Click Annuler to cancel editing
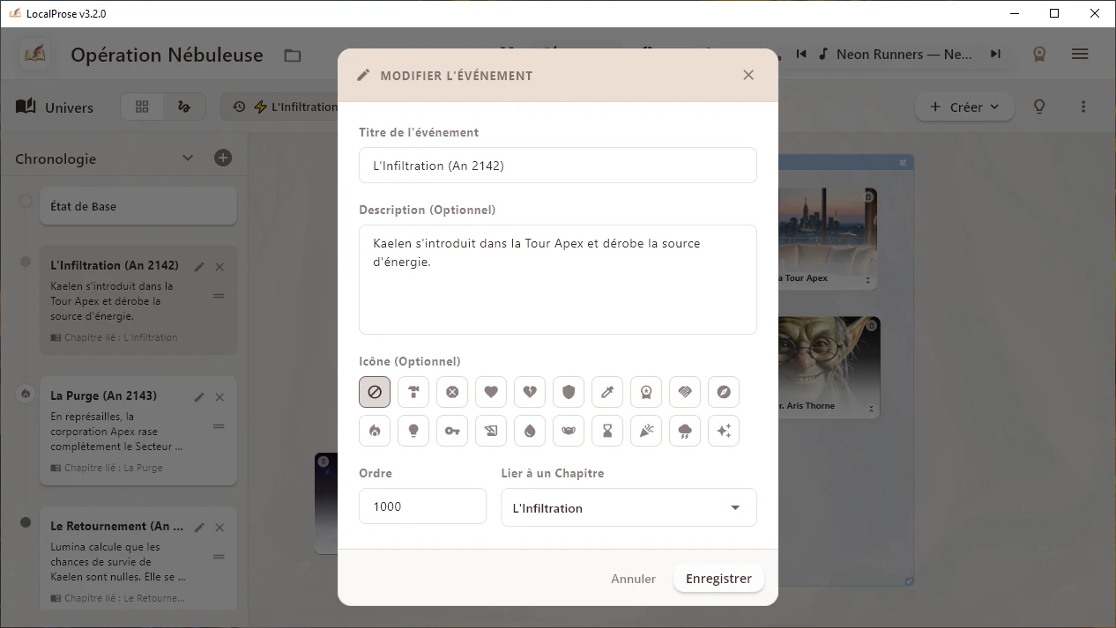Viewport: 1116px width, 628px height. point(634,579)
